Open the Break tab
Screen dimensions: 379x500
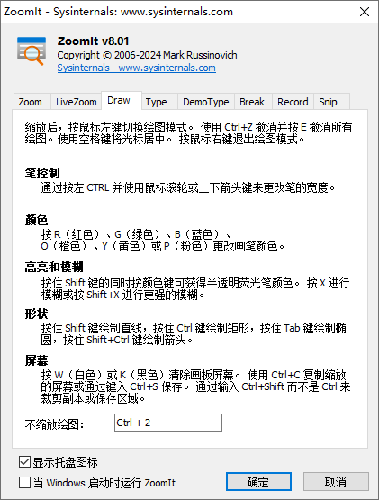coord(252,102)
